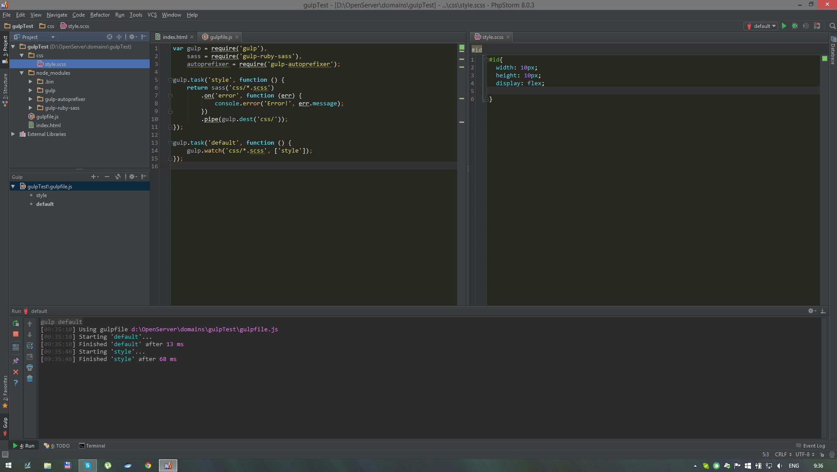This screenshot has width=837, height=472.
Task: Toggle read-only lock in status bar
Action: [x=822, y=455]
